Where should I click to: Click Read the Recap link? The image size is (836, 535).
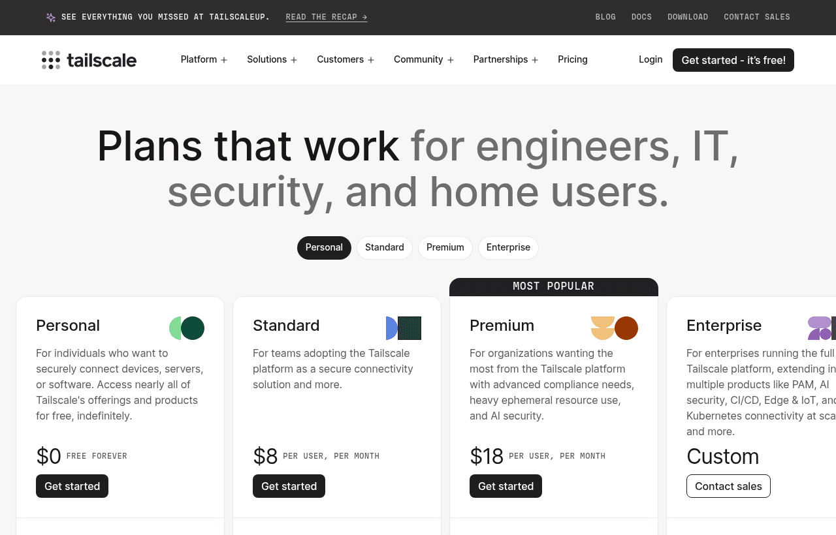327,17
